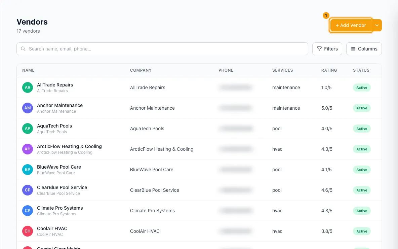Click maintenance service for AllTrade Repairs

[286, 88]
